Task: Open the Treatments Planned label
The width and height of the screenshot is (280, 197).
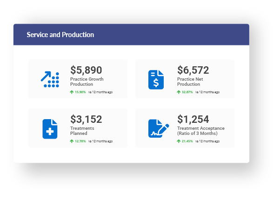Action: (x=82, y=131)
